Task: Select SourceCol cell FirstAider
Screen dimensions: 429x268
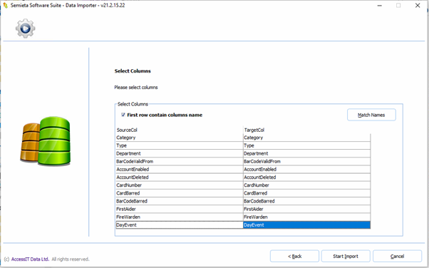Action: click(x=180, y=209)
